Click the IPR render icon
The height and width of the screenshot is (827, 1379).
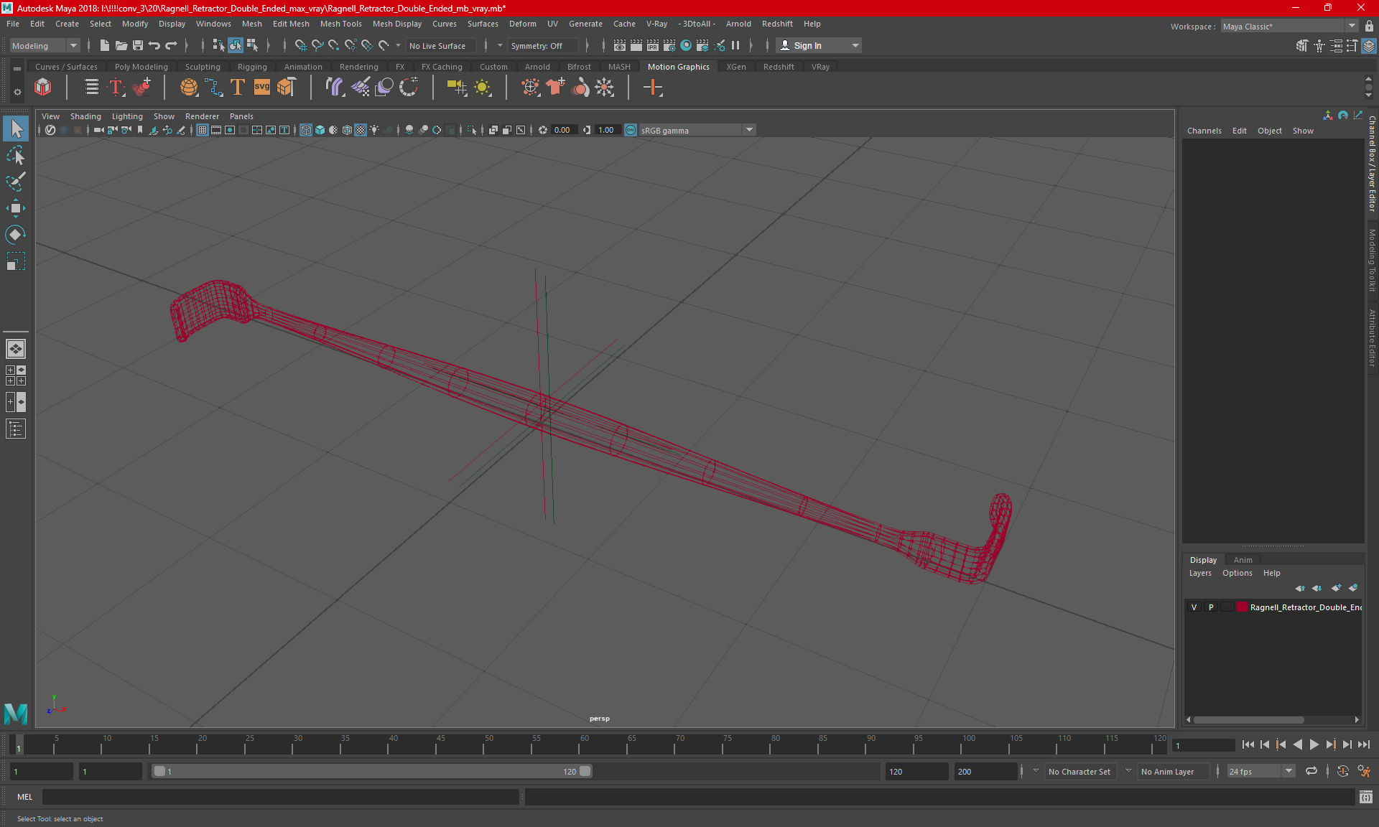pyautogui.click(x=653, y=45)
